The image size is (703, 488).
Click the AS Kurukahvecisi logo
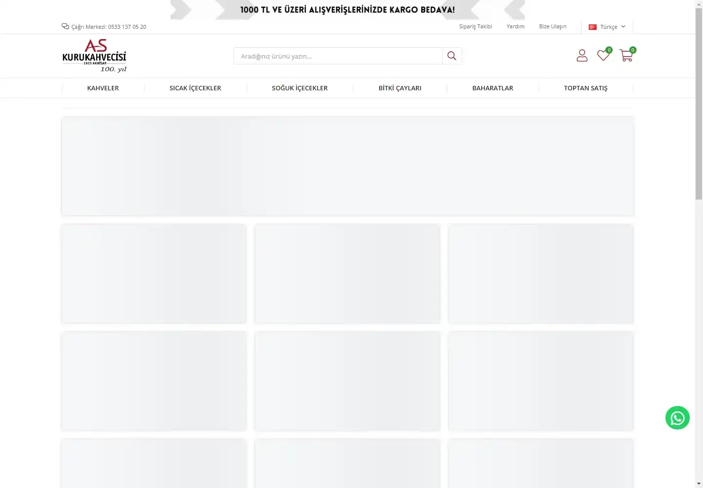coord(94,56)
